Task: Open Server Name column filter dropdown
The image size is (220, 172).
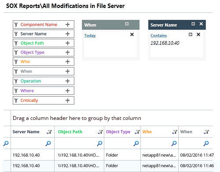Action: point(49,132)
